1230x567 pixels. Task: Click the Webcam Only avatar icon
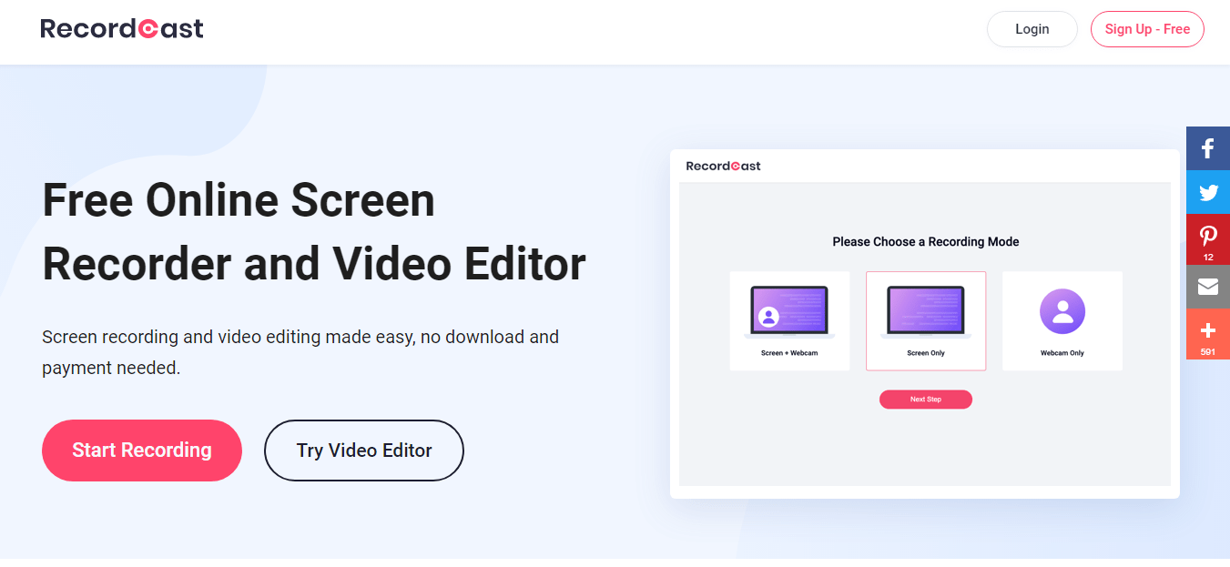1062,312
